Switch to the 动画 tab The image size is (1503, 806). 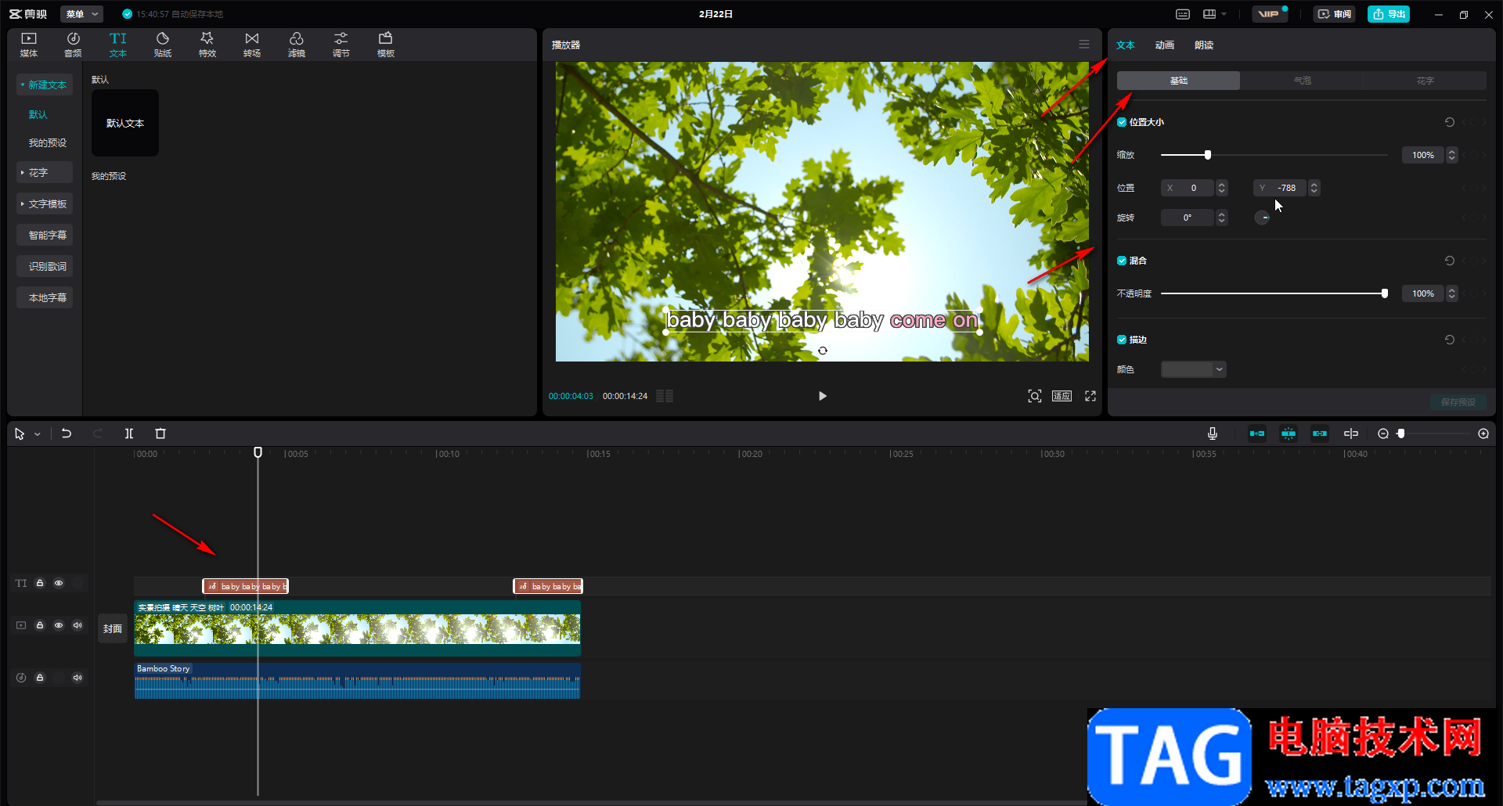click(1164, 45)
